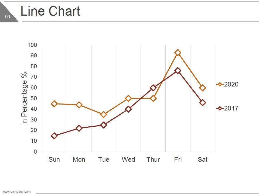Click the 2020 legend diamond marker
The image size is (259, 194).
point(220,84)
